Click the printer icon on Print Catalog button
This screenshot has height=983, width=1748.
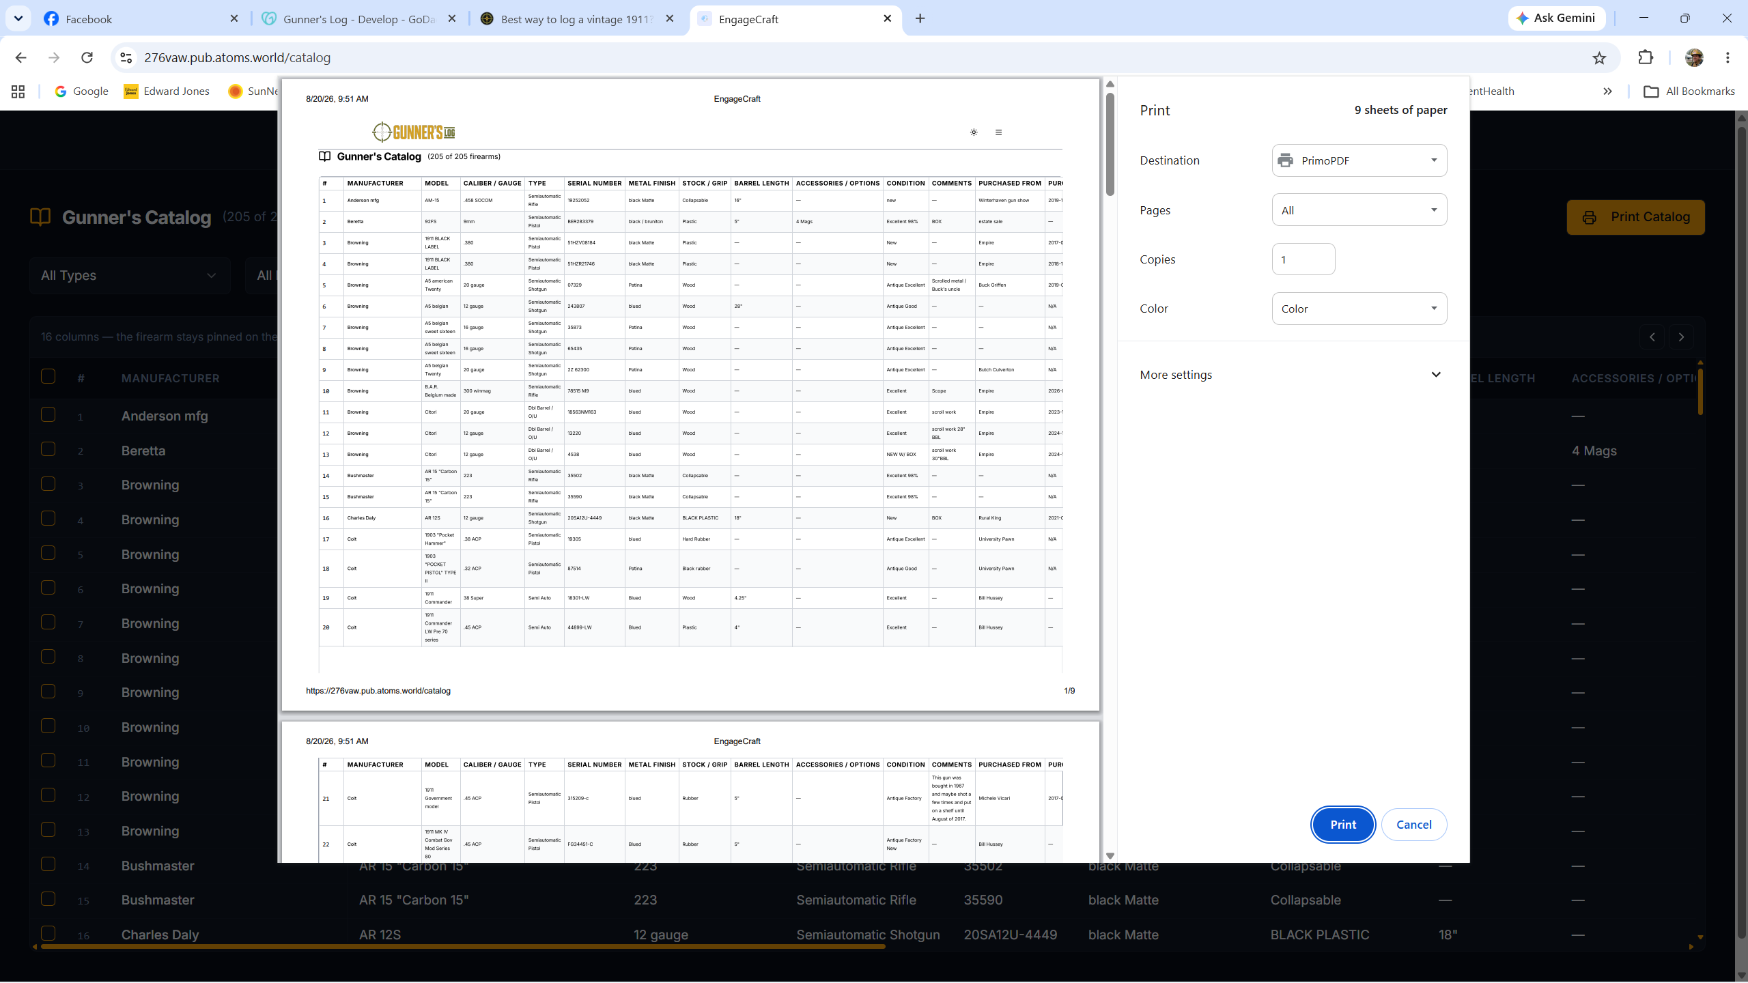[1590, 218]
